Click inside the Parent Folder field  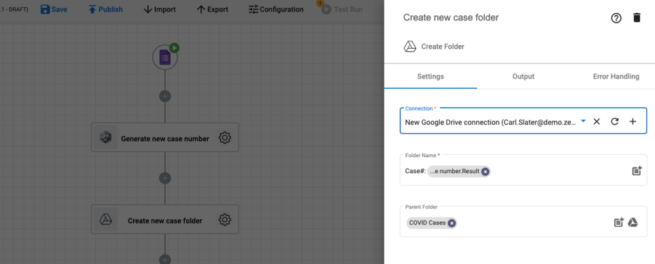pyautogui.click(x=523, y=221)
